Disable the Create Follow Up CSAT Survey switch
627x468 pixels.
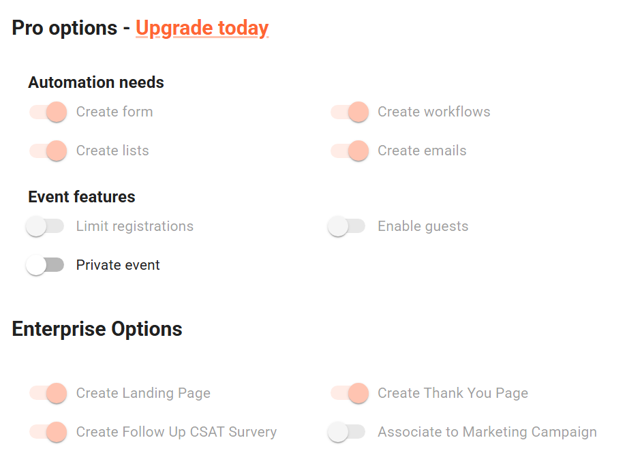coord(48,432)
